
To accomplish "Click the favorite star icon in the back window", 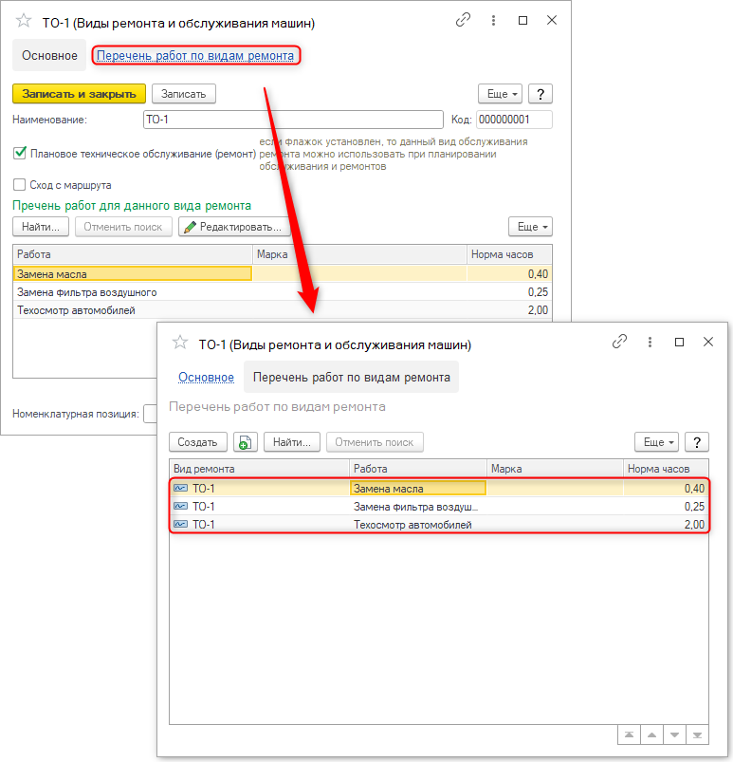I will coord(24,21).
